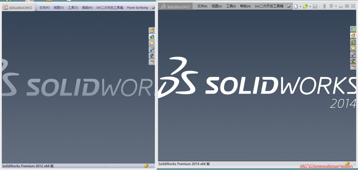Open the Resources home tab in 2014 window
358x170 pixels.
[x=353, y=35]
